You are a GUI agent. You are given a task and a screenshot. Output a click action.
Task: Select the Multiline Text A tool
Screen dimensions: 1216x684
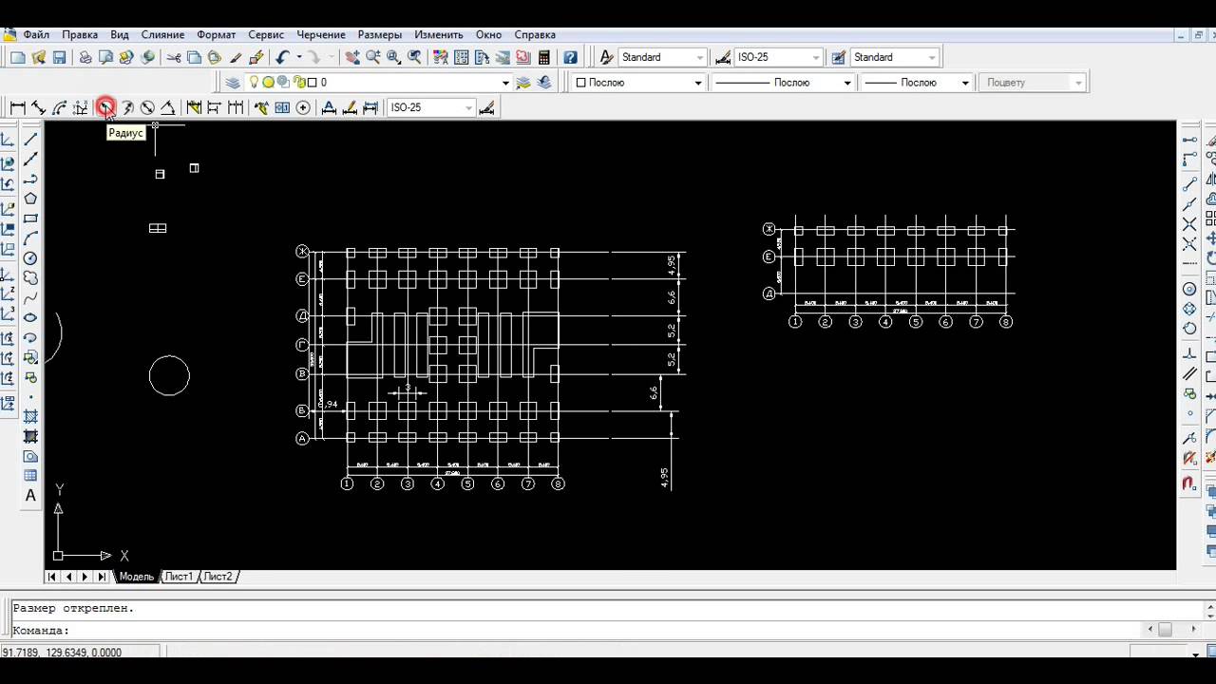(x=30, y=495)
